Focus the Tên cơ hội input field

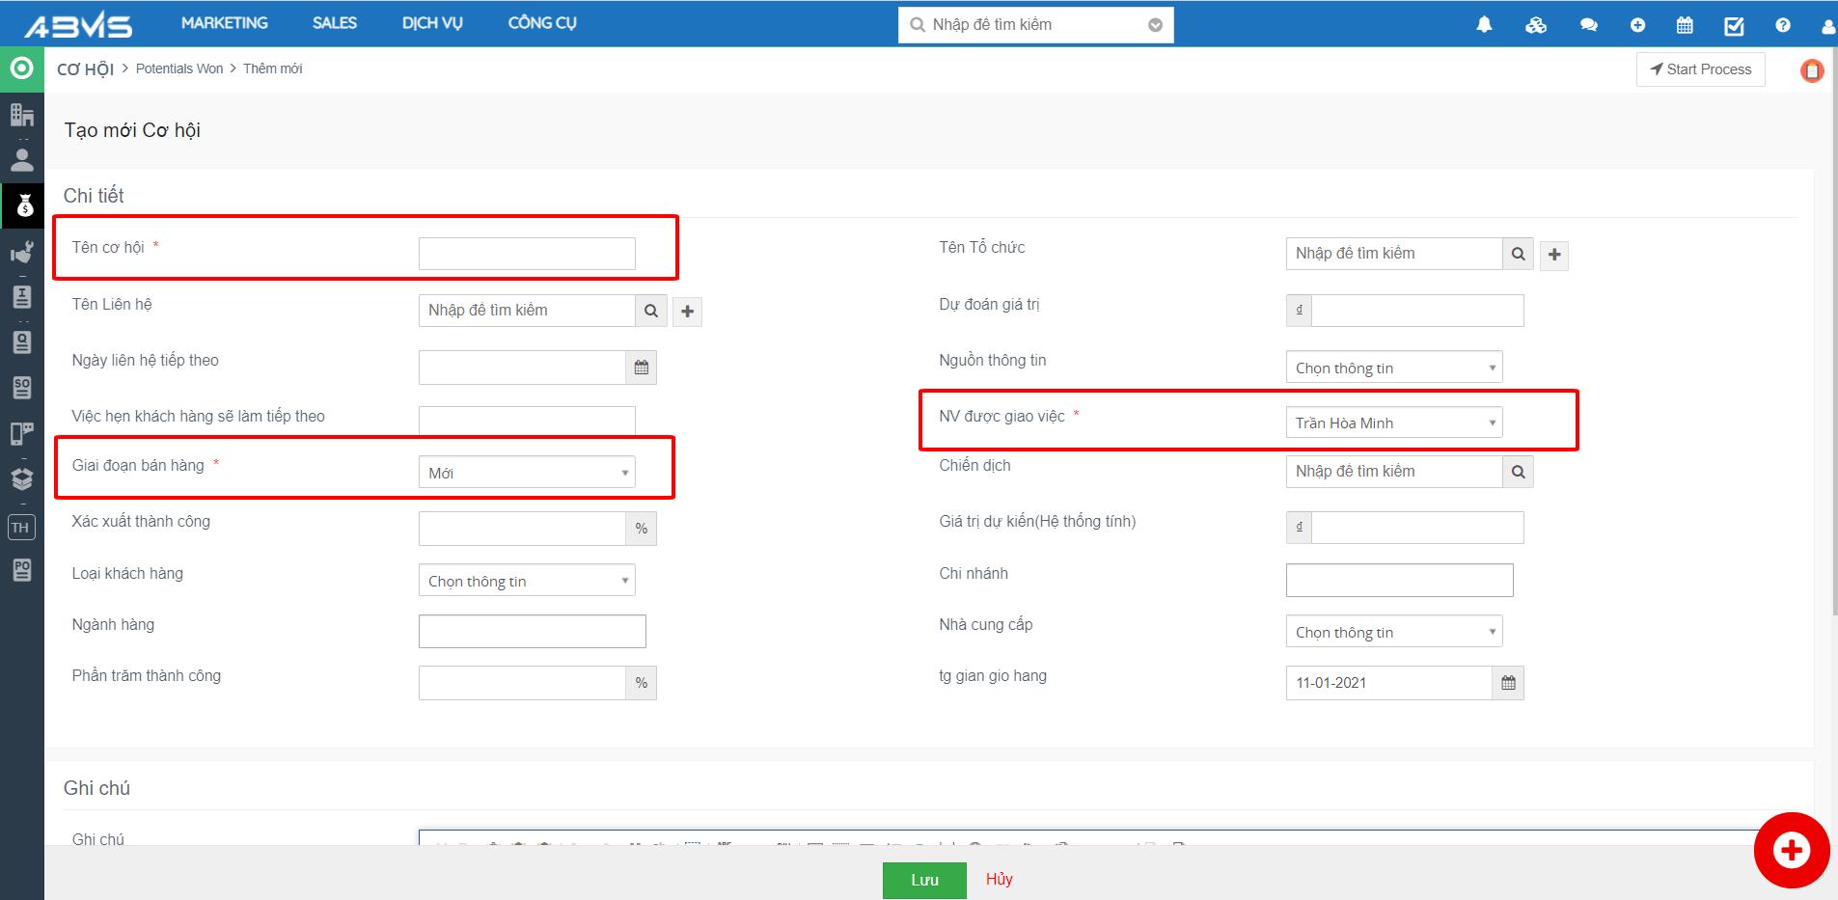pyautogui.click(x=527, y=254)
